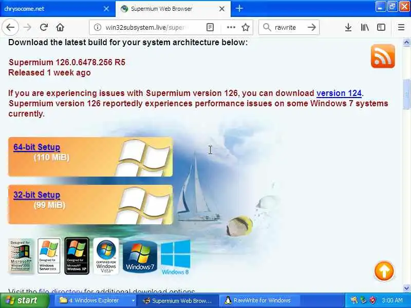The height and width of the screenshot is (308, 411).
Task: Click the orange scroll-to-top arrow button
Action: [384, 272]
